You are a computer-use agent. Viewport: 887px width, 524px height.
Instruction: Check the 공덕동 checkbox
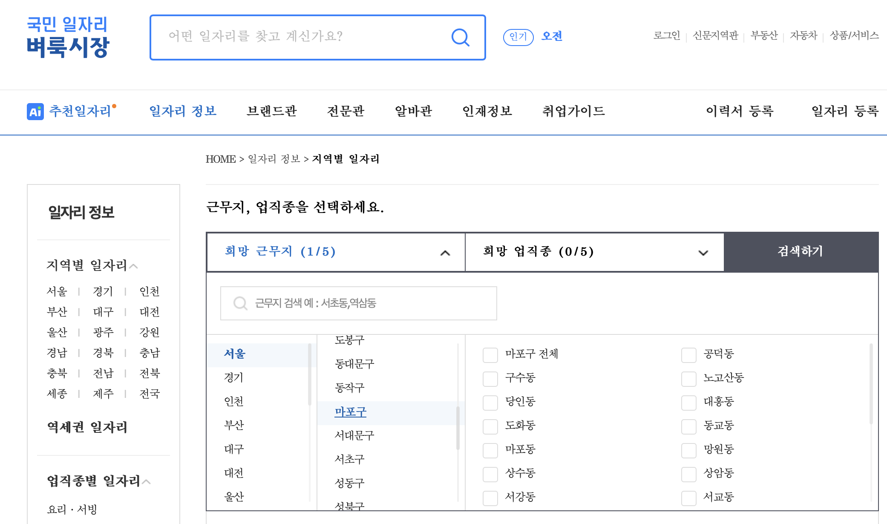[688, 355]
